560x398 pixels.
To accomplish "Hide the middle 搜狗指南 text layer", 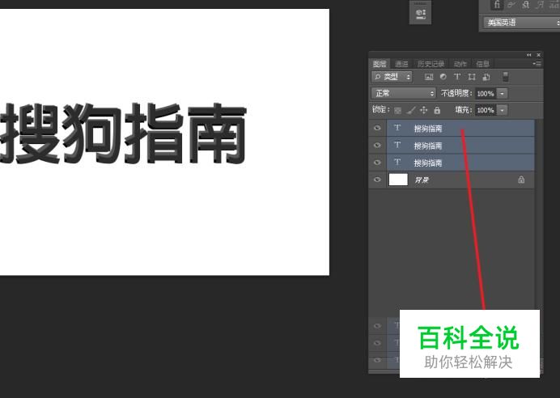I will (377, 145).
